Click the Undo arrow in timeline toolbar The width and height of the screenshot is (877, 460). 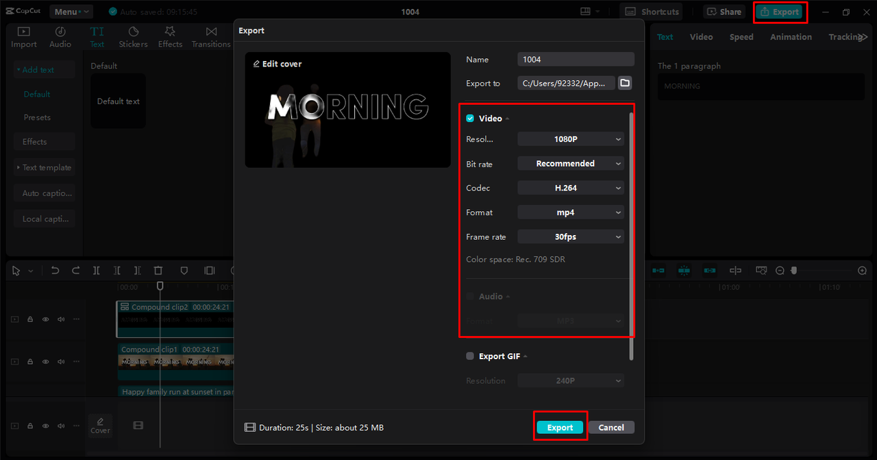pyautogui.click(x=55, y=271)
